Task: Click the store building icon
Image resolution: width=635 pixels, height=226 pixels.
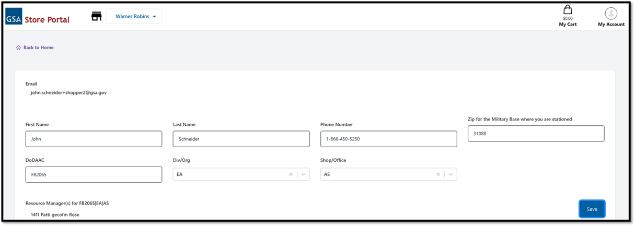Action: pos(96,16)
